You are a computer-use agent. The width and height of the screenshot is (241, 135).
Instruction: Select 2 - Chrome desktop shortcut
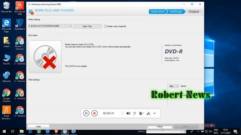pos(20,59)
